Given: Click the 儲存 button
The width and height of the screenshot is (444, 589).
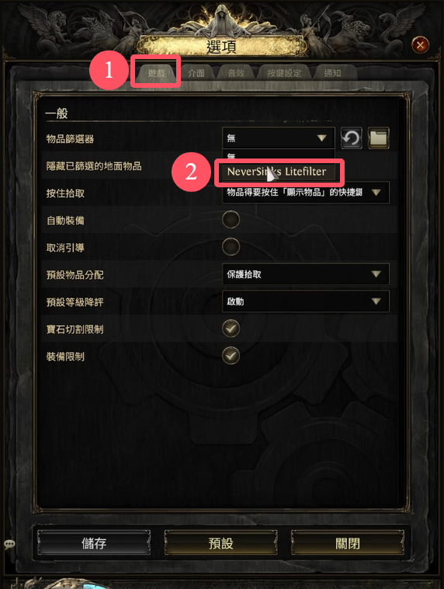Looking at the screenshot, I should pyautogui.click(x=94, y=543).
